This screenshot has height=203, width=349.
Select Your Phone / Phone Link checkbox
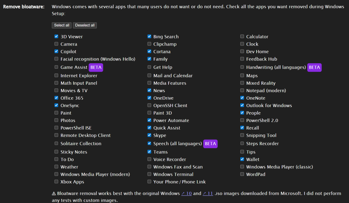click(x=149, y=182)
